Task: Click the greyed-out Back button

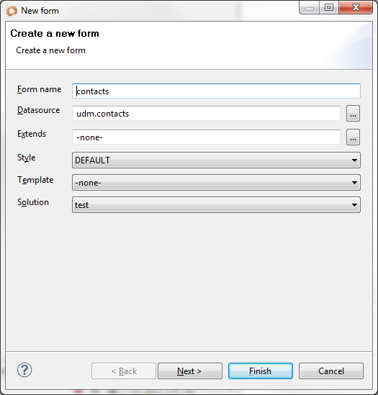Action: (x=124, y=371)
